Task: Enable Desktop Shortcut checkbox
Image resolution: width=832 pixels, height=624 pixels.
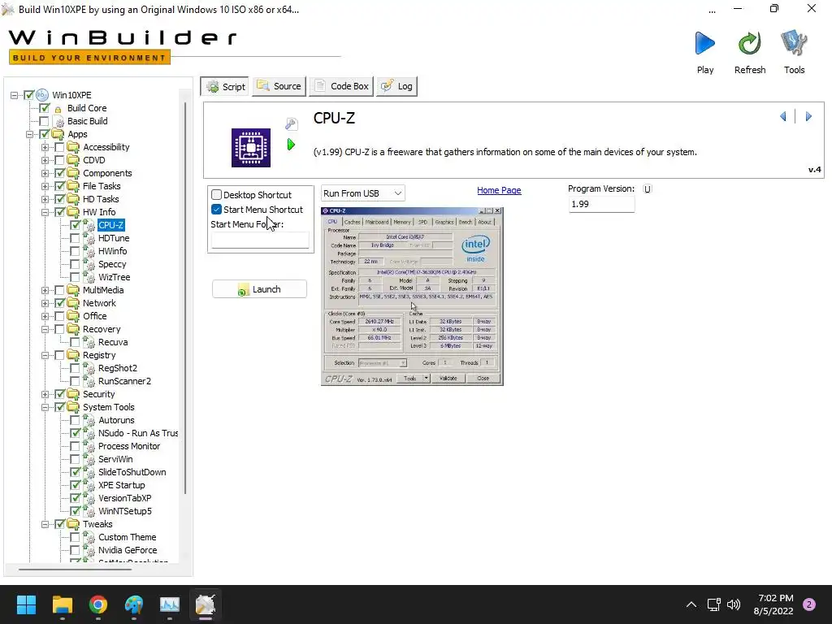Action: [x=216, y=195]
